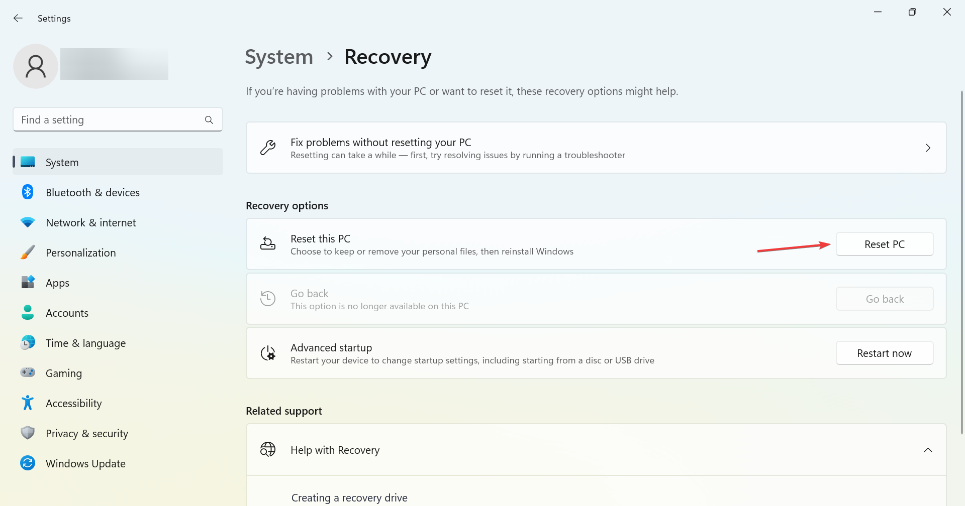Screen dimensions: 965x506
Task: Select Apps in the sidebar
Action: [57, 283]
